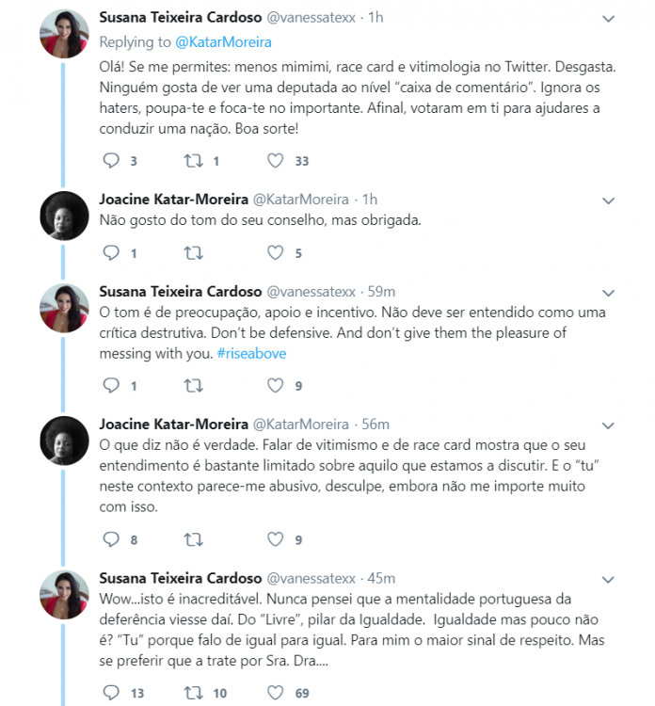
Task: Retweet Joacine's 'Não gosto do tom' tweet
Action: point(194,253)
